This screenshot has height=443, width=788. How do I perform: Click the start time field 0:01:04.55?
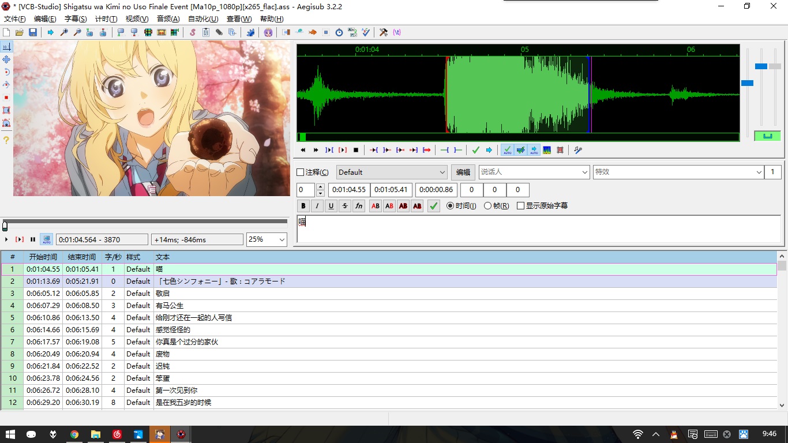click(x=349, y=190)
